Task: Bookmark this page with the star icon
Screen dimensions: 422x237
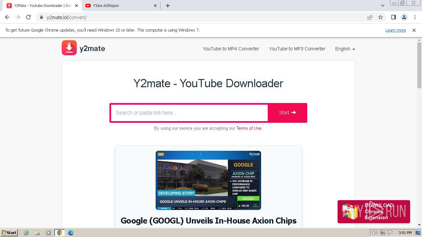Action: (x=380, y=17)
